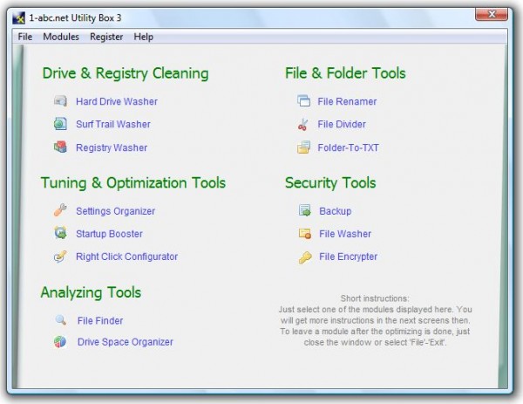Launch Startup Booster link
Image resolution: width=523 pixels, height=404 pixels.
tap(109, 234)
